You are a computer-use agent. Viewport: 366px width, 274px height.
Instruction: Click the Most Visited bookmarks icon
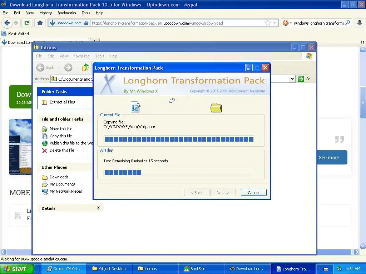(4, 34)
